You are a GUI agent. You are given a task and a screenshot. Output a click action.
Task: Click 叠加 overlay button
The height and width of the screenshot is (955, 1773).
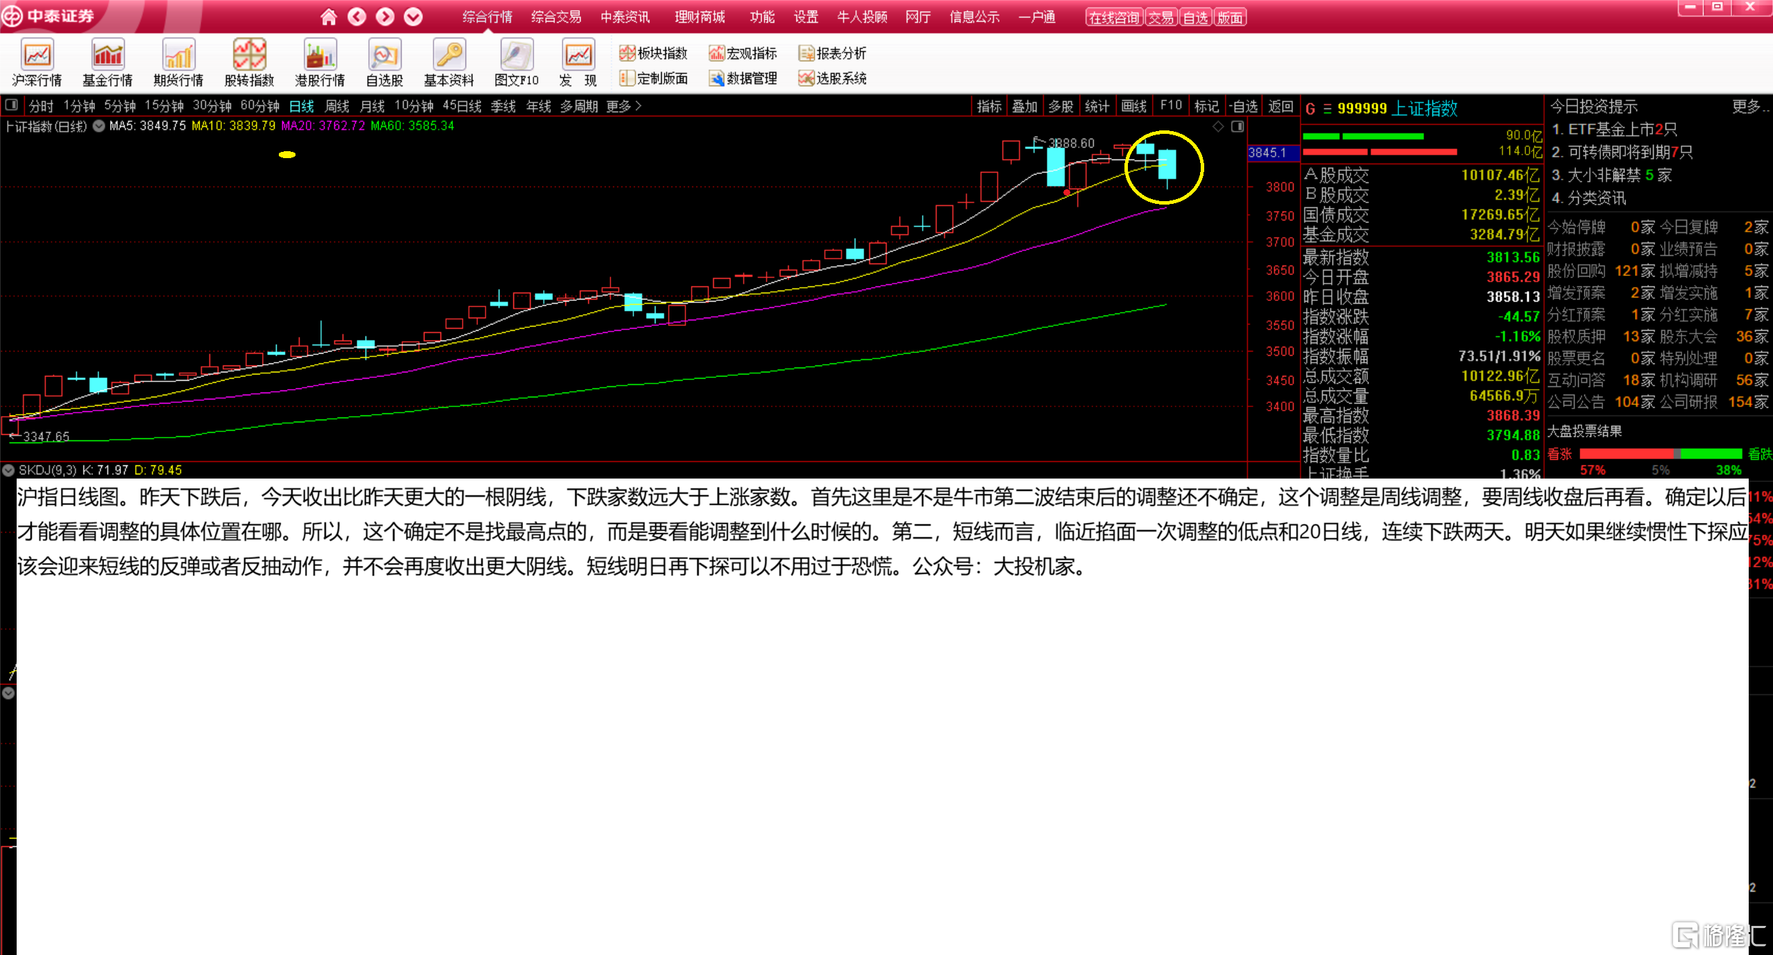tap(1025, 106)
